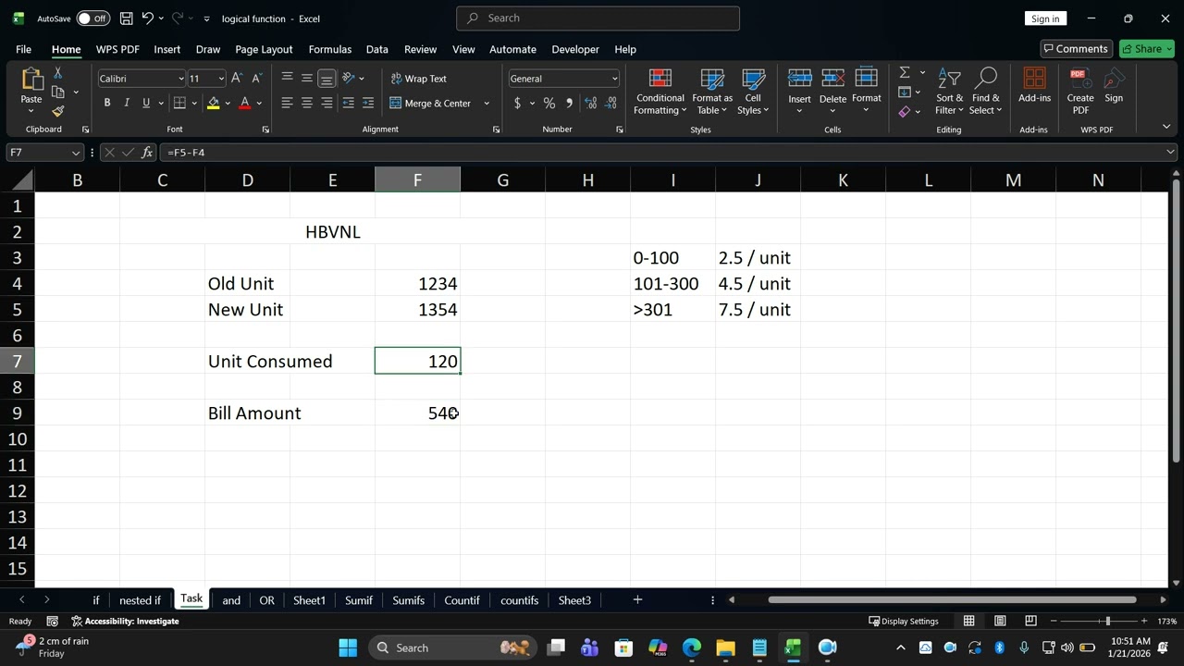
Task: Click the Save icon in title bar
Action: pyautogui.click(x=126, y=18)
